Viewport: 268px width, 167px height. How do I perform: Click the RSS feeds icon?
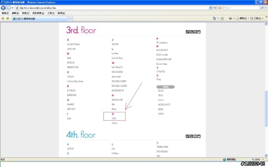222,18
